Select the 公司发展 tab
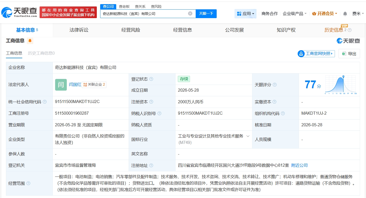 click(234, 30)
